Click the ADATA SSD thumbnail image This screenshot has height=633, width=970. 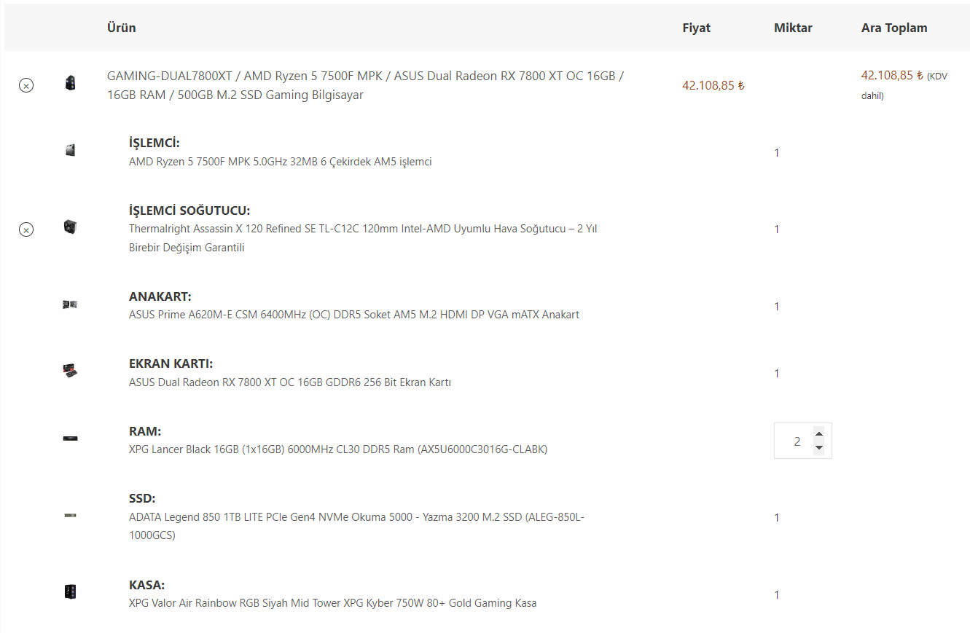(70, 516)
